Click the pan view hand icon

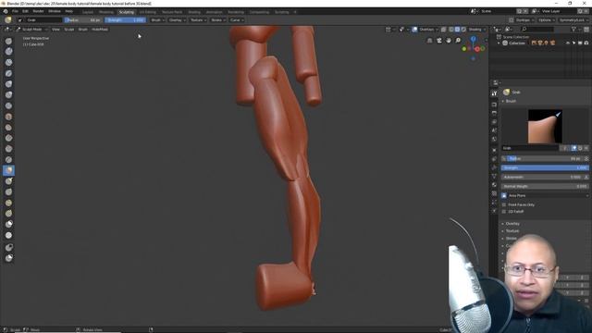(x=449, y=41)
